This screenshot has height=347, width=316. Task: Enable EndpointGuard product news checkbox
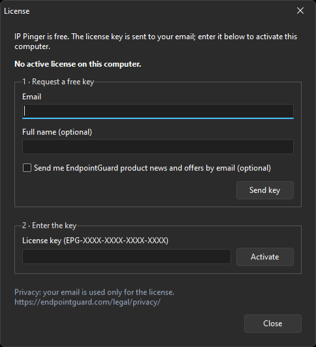click(x=27, y=168)
